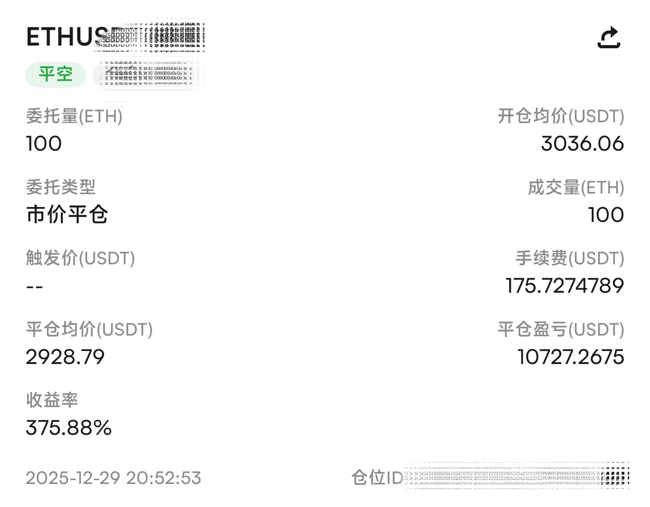This screenshot has width=650, height=507.
Task: Click the 成交量(ETH) filled amount 100
Action: point(605,215)
